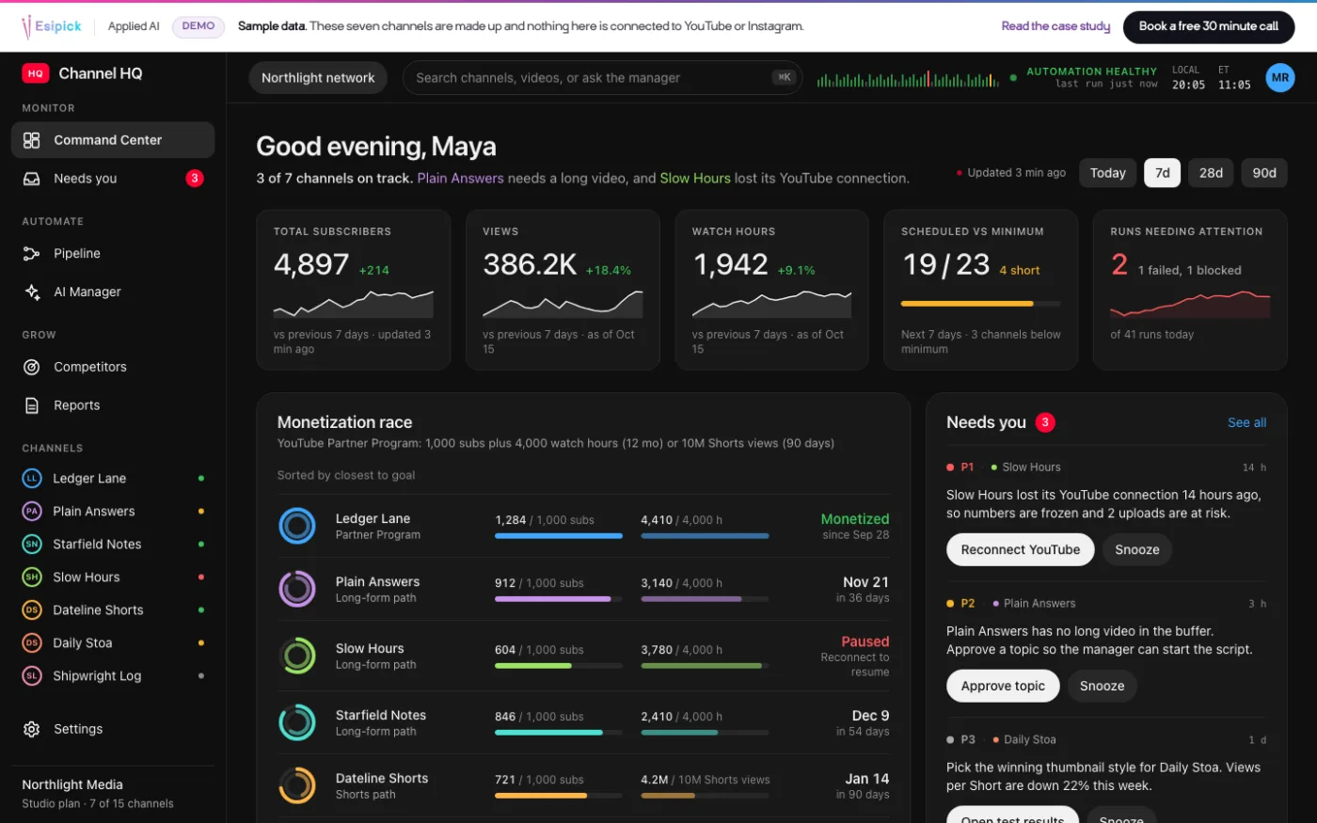Click Ledger Lane ring icon in Monetization race

tap(297, 526)
